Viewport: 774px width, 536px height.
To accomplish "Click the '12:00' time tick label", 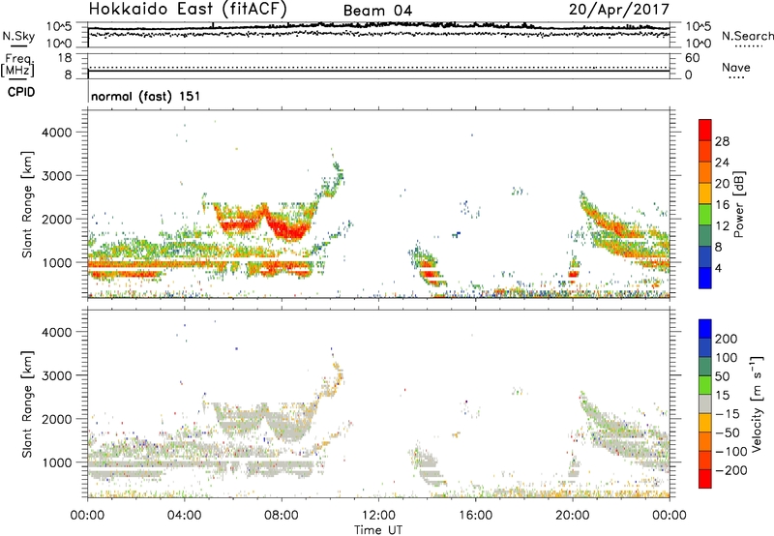I will point(378,516).
